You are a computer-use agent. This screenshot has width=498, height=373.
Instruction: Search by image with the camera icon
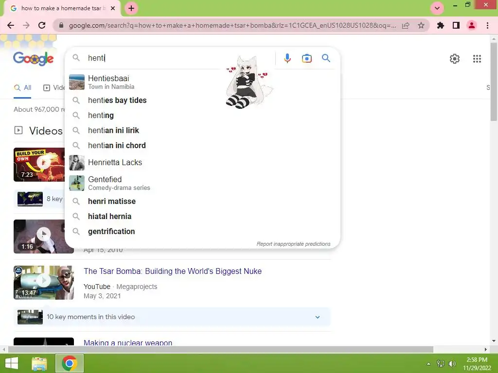306,58
